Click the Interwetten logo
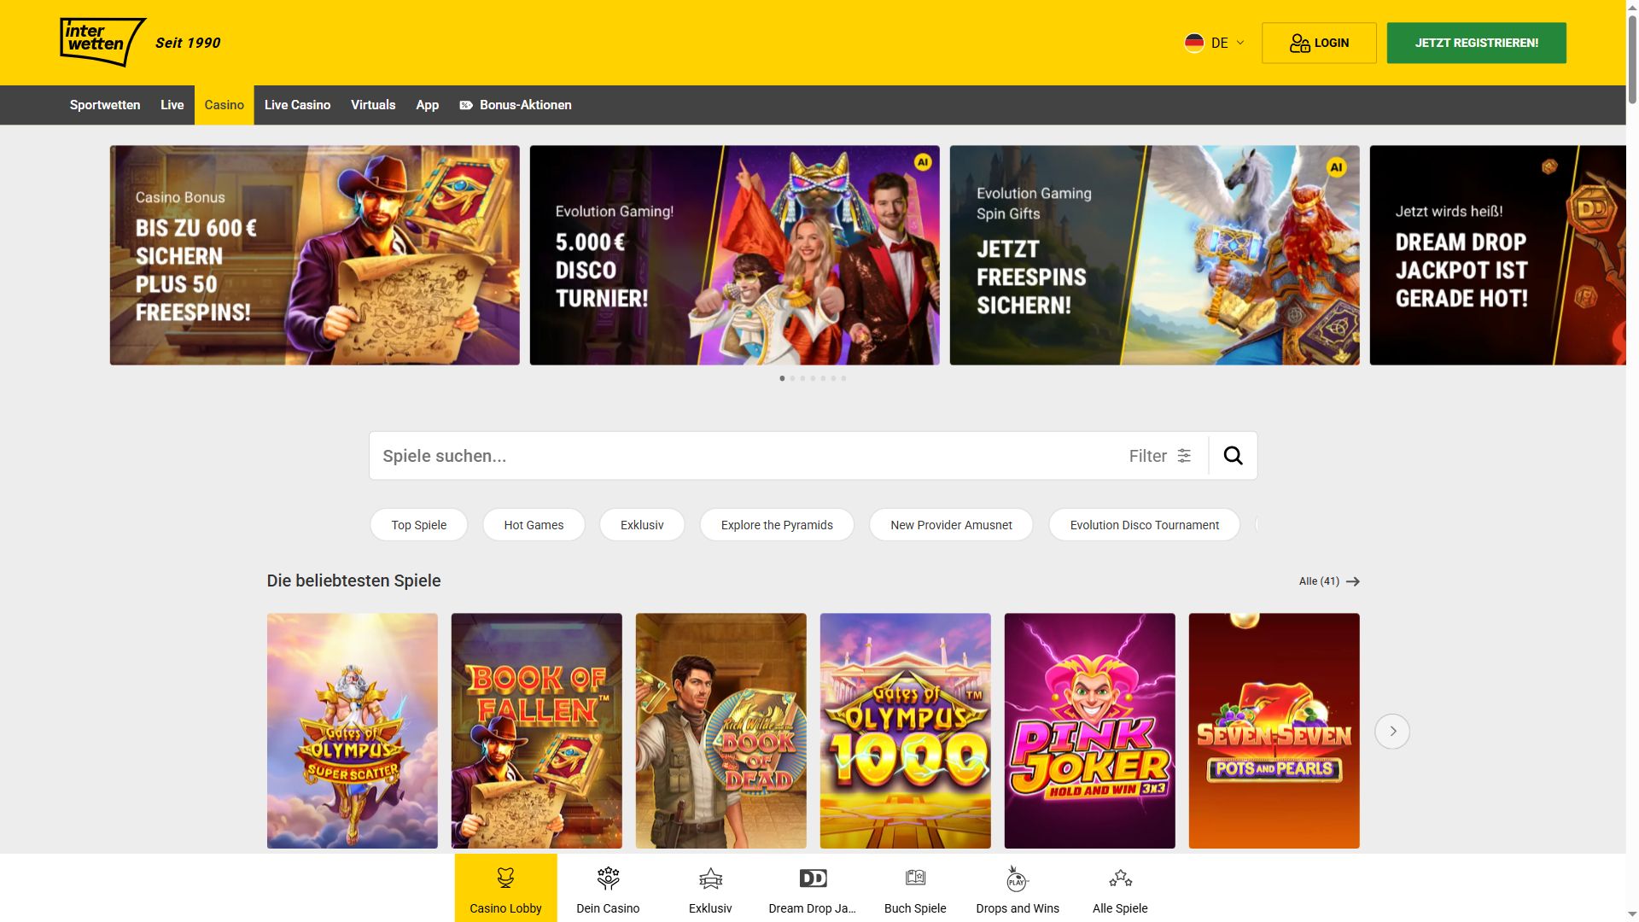Viewport: 1639px width, 922px height. pos(102,42)
